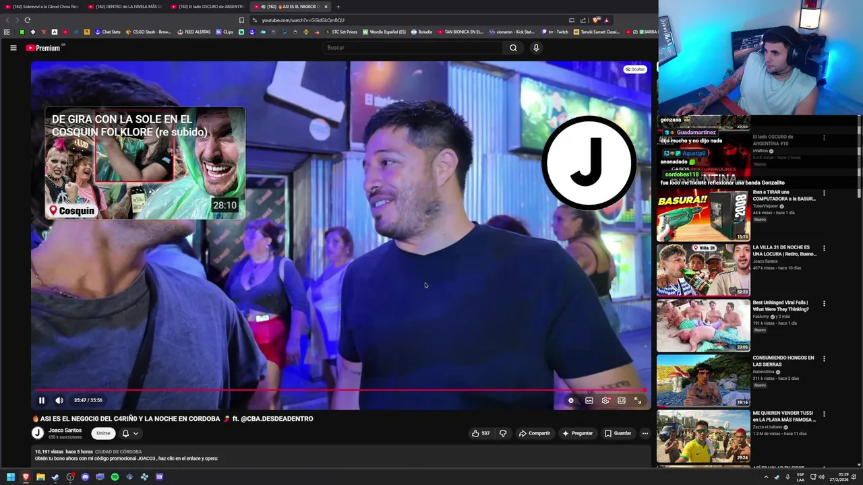This screenshot has height=485, width=863.
Task: Open the Brave Shields icon
Action: pyautogui.click(x=596, y=20)
